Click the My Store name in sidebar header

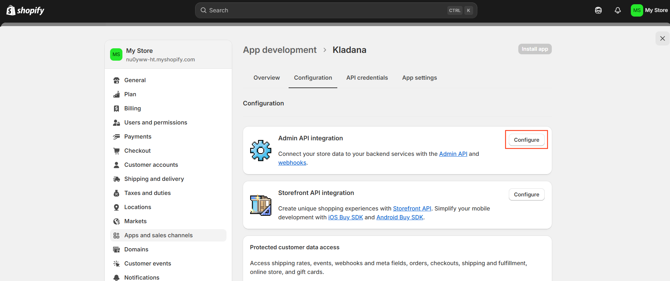(x=139, y=51)
